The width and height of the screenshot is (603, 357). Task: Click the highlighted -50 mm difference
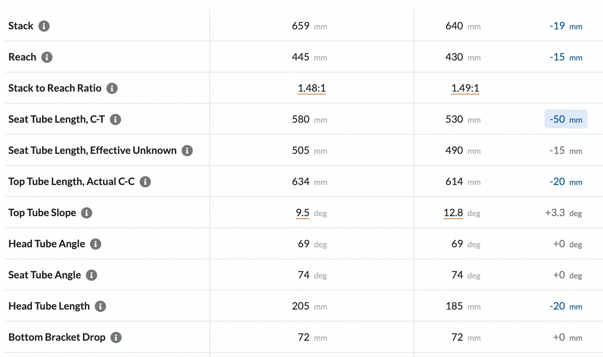point(566,119)
